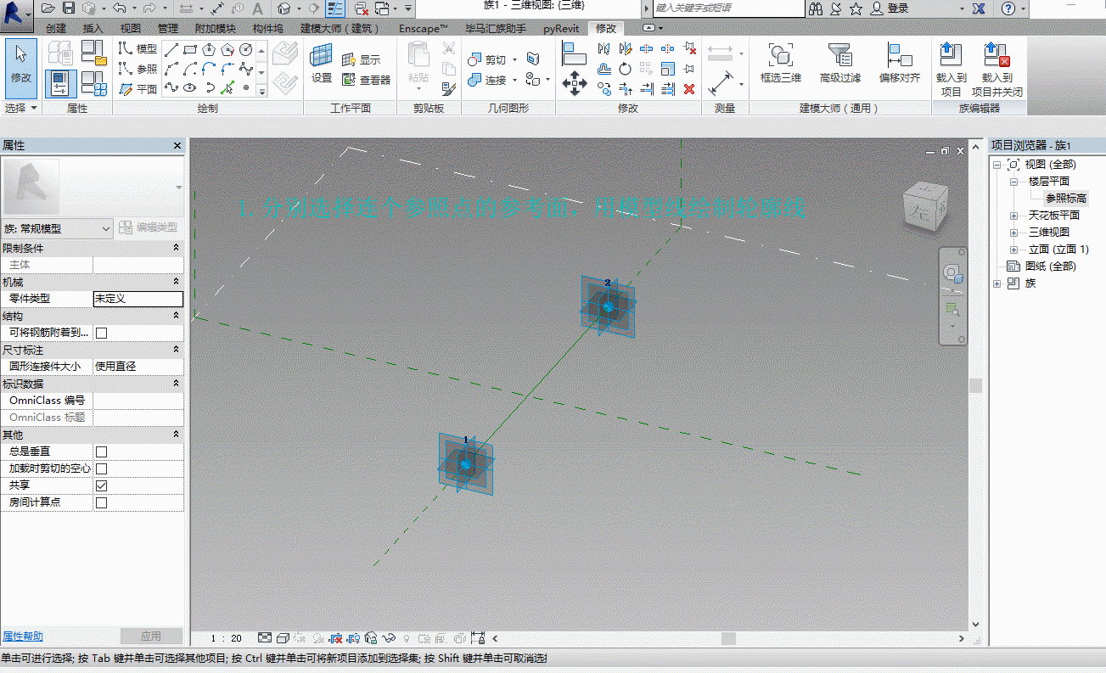The height and width of the screenshot is (673, 1106).
Task: Click the 属性帮助 link
Action: coord(23,636)
